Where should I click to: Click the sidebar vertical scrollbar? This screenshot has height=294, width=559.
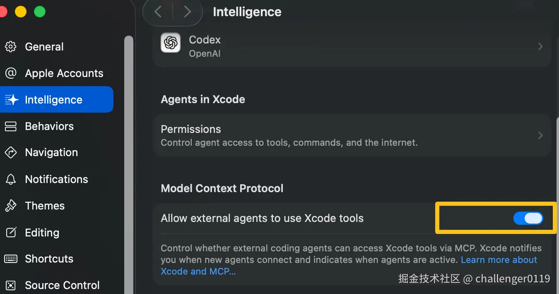pos(129,166)
